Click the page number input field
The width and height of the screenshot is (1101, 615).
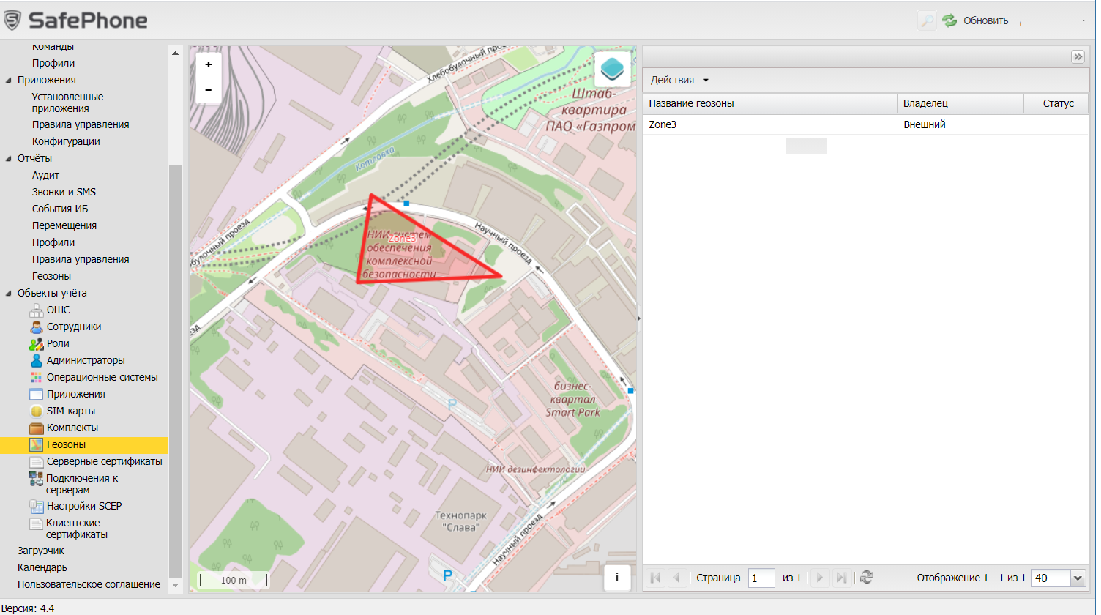pos(761,578)
